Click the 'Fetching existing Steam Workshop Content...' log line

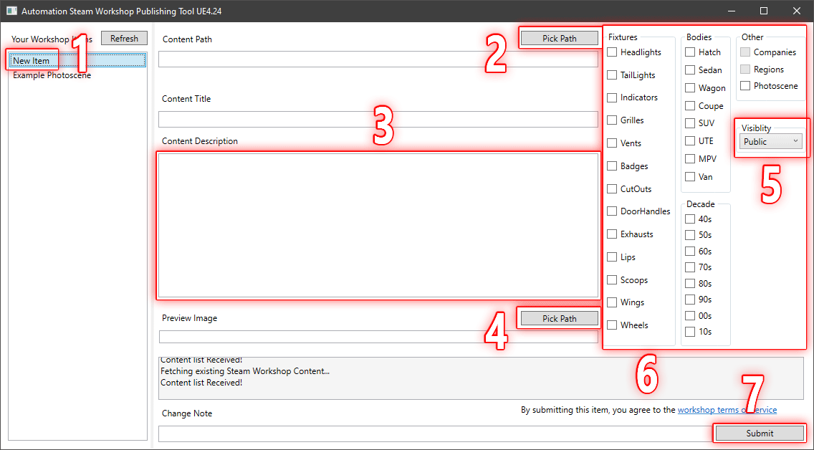point(245,371)
